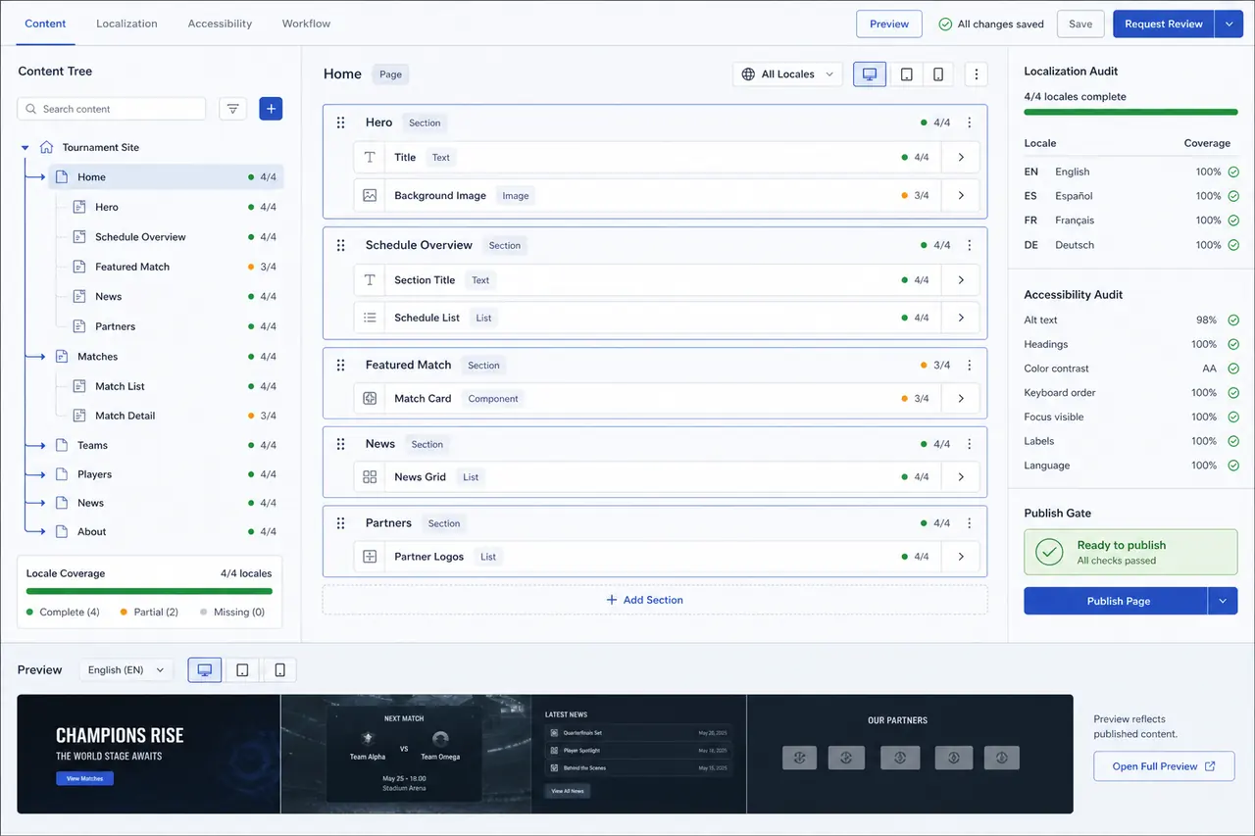Open Request Review dropdown arrow

(x=1229, y=24)
